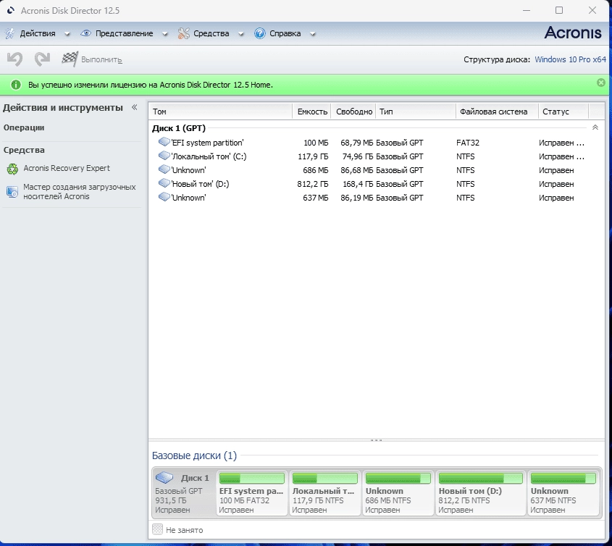Click the 68,79 МБ free space cell
Screen dimensions: 612x546
click(357, 143)
